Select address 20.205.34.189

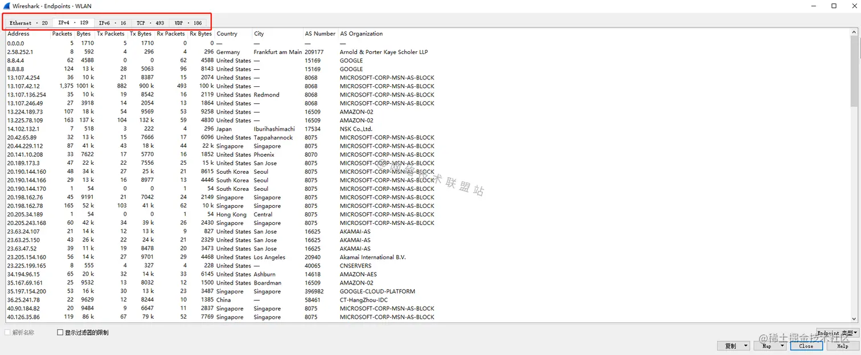point(25,214)
